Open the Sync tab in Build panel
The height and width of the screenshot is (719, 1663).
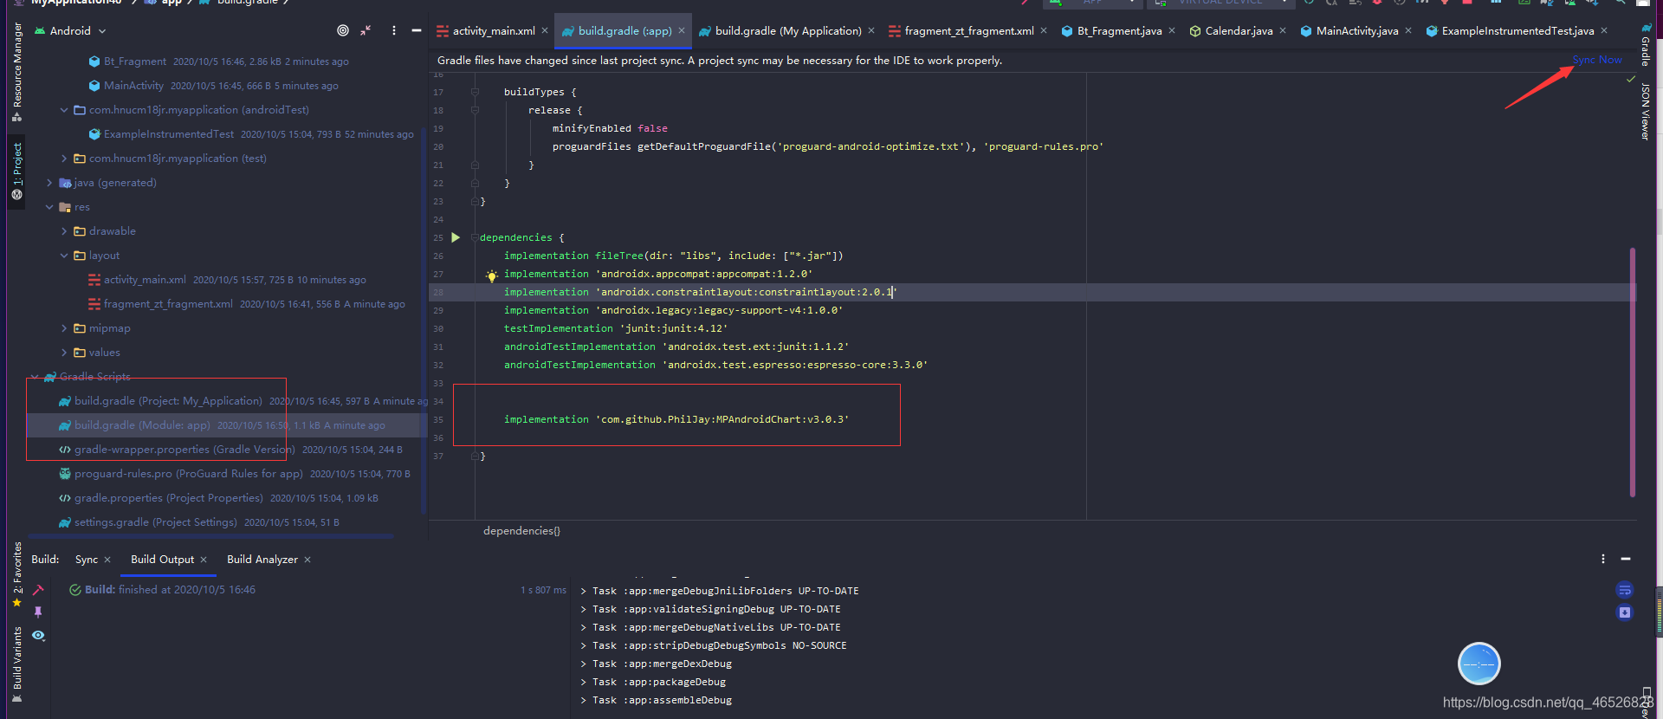(x=87, y=560)
